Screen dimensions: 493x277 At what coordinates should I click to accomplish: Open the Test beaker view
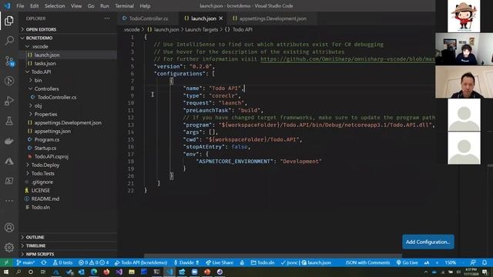9,121
